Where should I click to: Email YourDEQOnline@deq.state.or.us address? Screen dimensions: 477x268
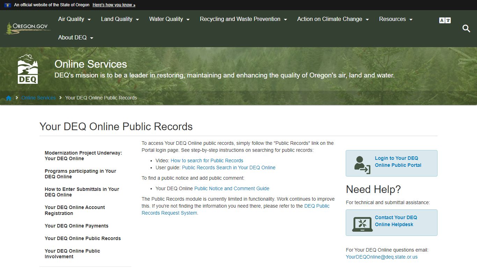tap(382, 257)
